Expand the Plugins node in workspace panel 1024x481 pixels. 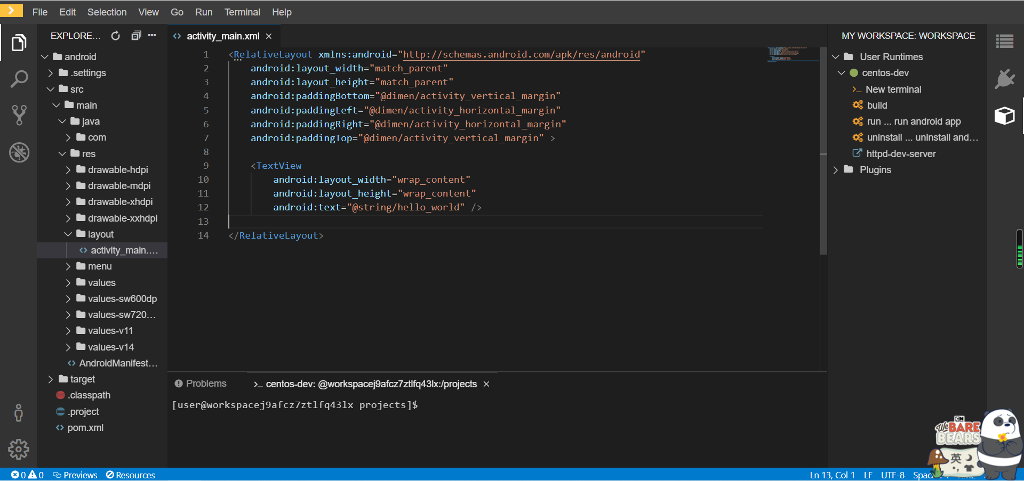[836, 170]
